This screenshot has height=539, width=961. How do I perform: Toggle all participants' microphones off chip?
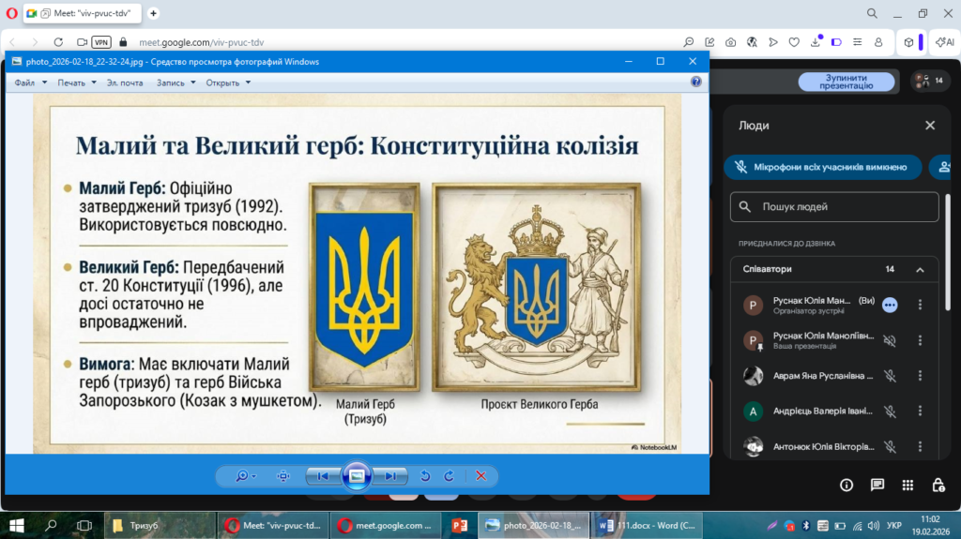click(x=822, y=167)
